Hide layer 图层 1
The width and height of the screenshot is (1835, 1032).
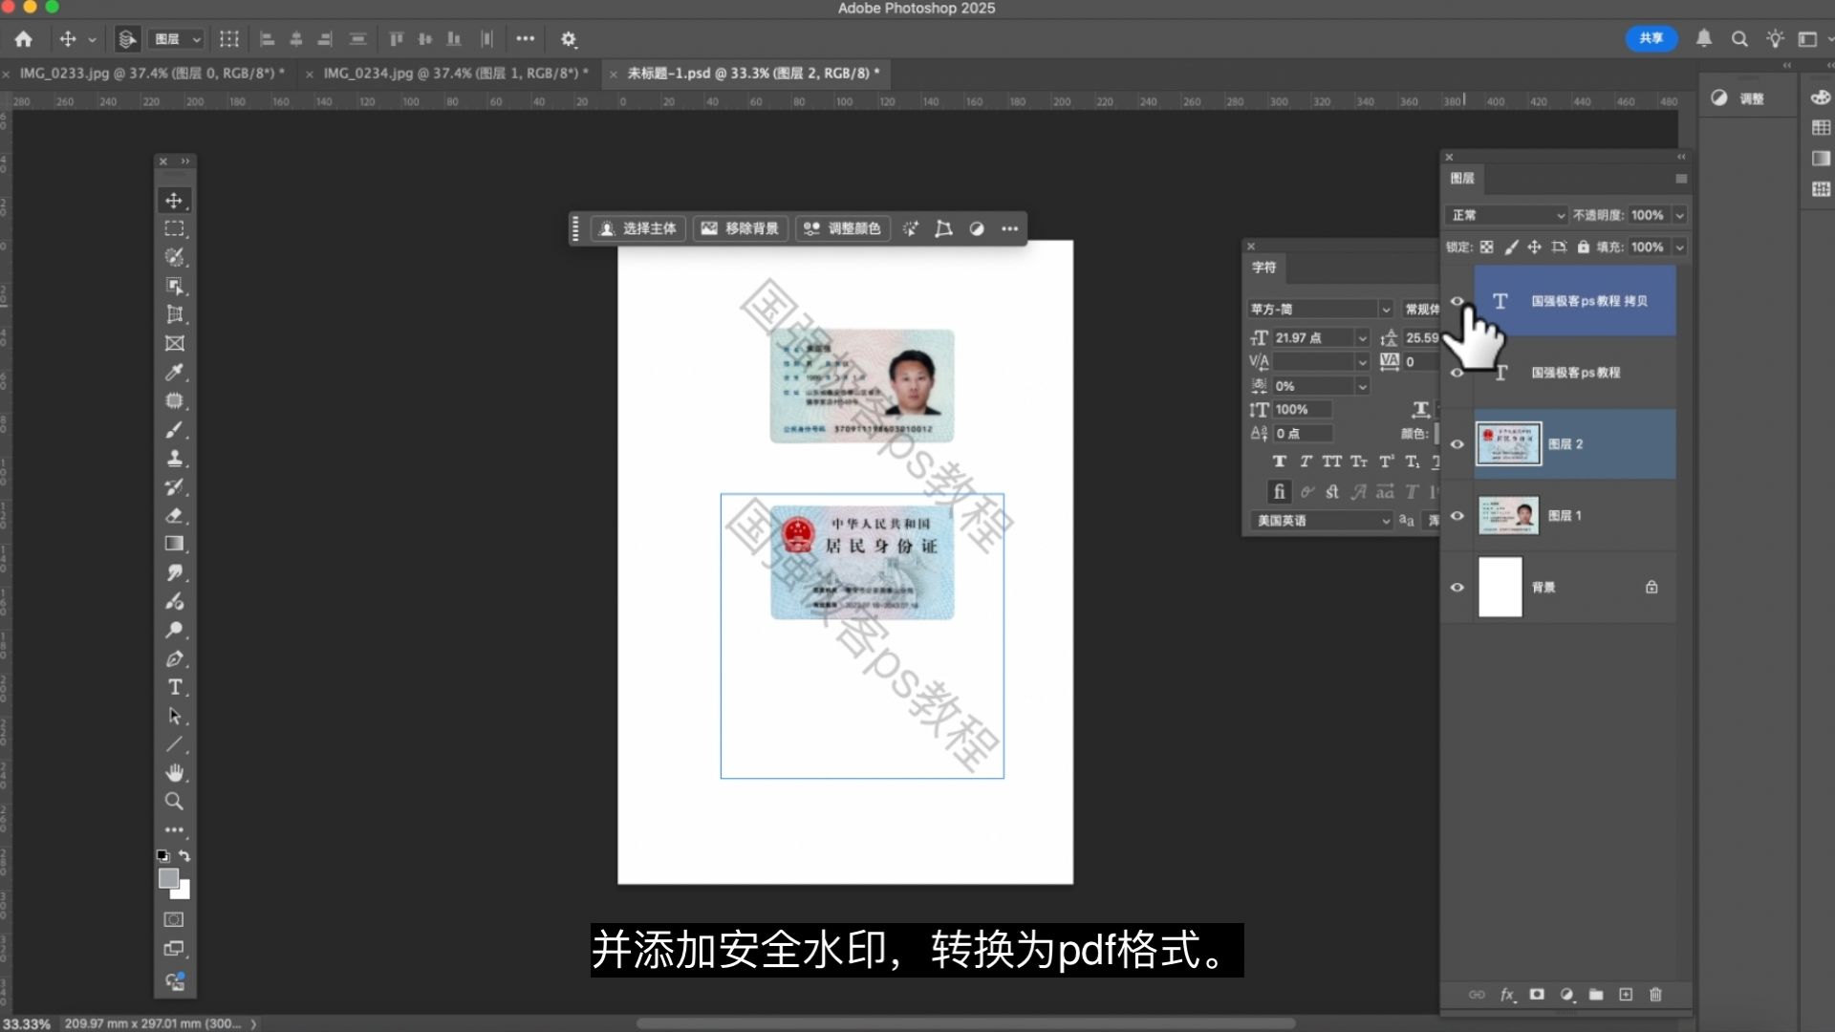[x=1457, y=516]
